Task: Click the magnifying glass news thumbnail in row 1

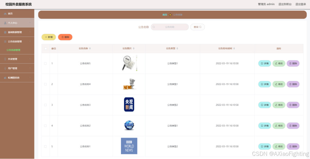Action: 129,63
